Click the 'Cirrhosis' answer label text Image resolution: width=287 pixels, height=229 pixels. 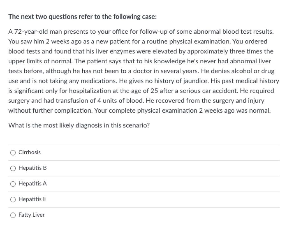click(29, 152)
